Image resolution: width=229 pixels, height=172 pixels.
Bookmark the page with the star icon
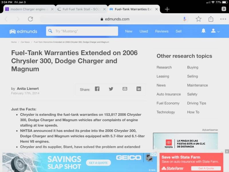[x=198, y=19]
